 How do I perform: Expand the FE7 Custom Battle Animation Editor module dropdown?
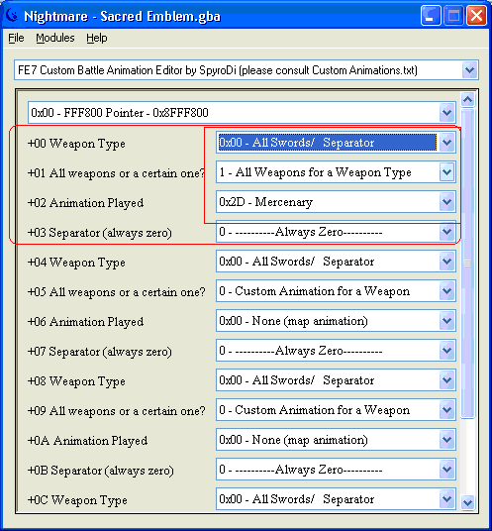pos(469,70)
